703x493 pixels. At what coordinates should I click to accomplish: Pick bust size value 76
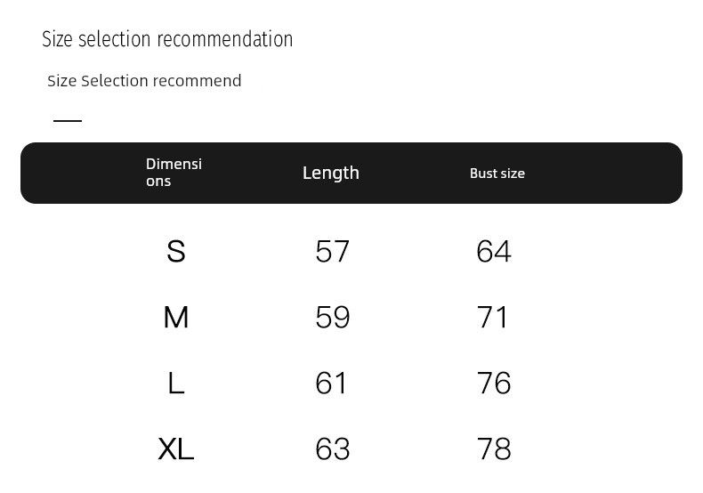click(x=494, y=384)
